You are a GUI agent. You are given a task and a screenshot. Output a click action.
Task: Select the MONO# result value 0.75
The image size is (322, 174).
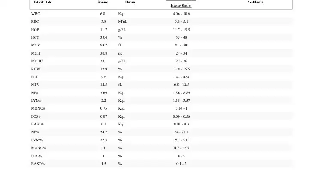pyautogui.click(x=103, y=108)
